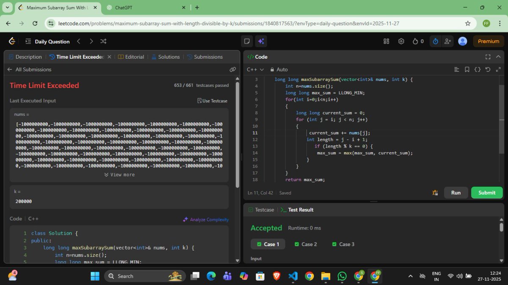Image resolution: width=508 pixels, height=285 pixels.
Task: Invite a friend with the person-plus icon
Action: click(x=447, y=41)
